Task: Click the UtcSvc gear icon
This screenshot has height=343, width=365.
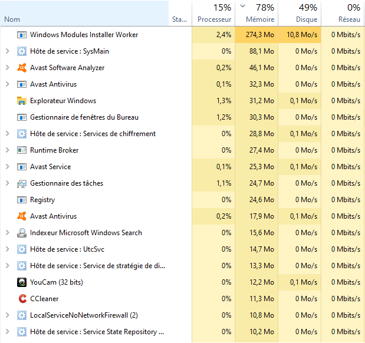Action: [22, 249]
